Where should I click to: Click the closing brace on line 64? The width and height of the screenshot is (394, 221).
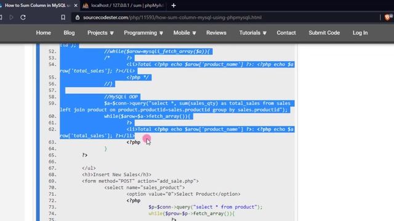(105, 149)
